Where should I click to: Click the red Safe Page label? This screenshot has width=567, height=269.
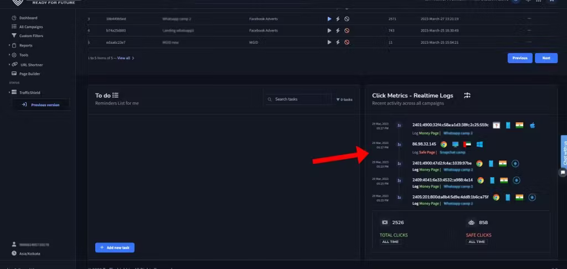(427, 152)
